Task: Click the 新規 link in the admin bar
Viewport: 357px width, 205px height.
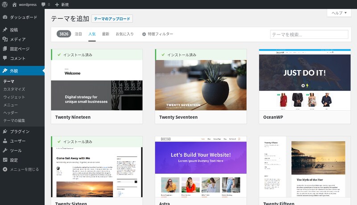Action: (65, 4)
